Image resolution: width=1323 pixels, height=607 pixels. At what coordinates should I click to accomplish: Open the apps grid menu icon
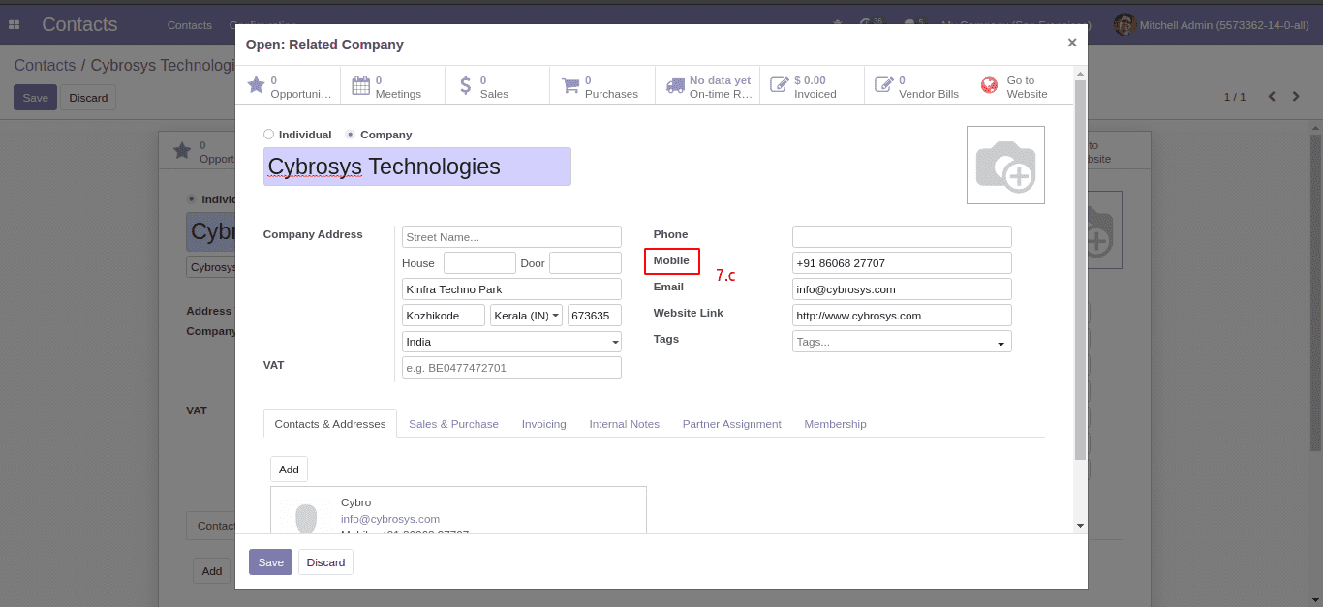(15, 24)
